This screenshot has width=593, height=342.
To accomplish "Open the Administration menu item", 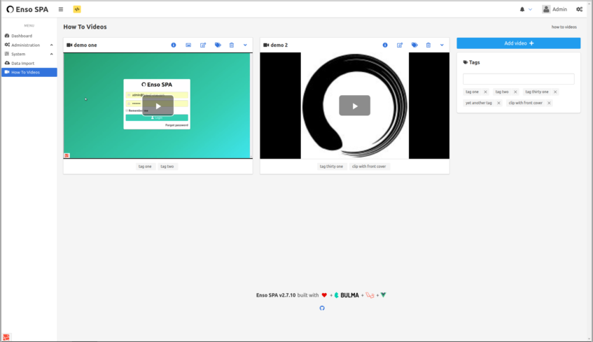I will 25,45.
